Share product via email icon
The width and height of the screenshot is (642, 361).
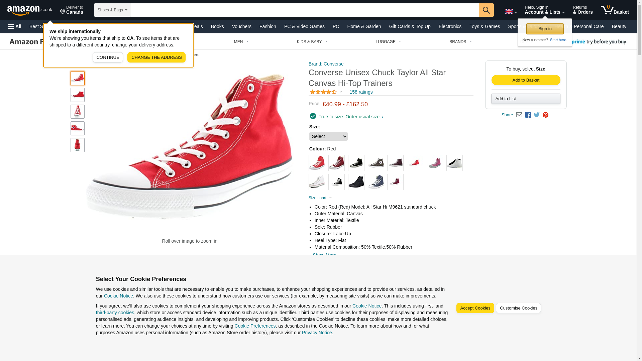[519, 115]
